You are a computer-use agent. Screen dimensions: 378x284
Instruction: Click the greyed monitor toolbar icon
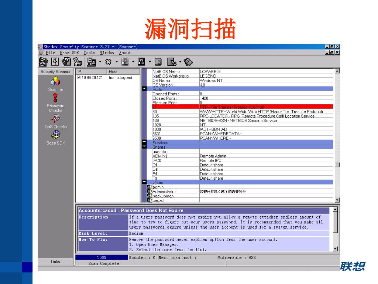(125, 62)
